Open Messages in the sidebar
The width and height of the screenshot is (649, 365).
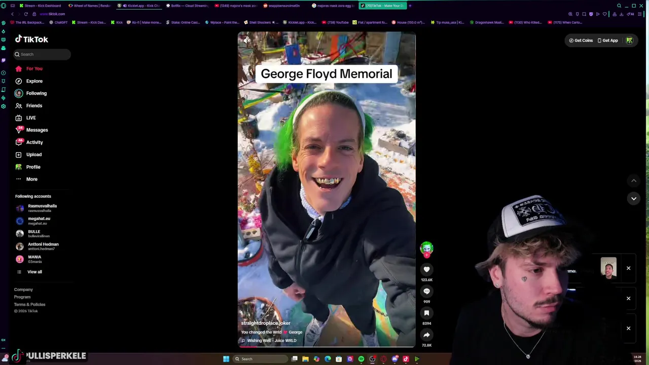click(31, 130)
